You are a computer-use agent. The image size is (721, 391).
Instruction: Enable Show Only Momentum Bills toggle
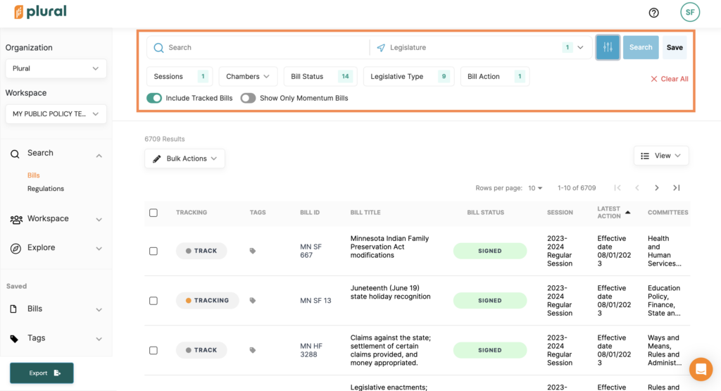[248, 98]
